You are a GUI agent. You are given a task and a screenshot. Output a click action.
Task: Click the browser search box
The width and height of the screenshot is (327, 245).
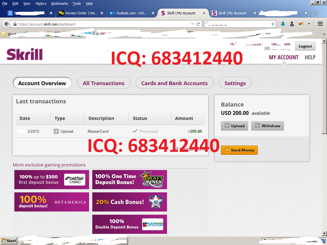point(240,24)
